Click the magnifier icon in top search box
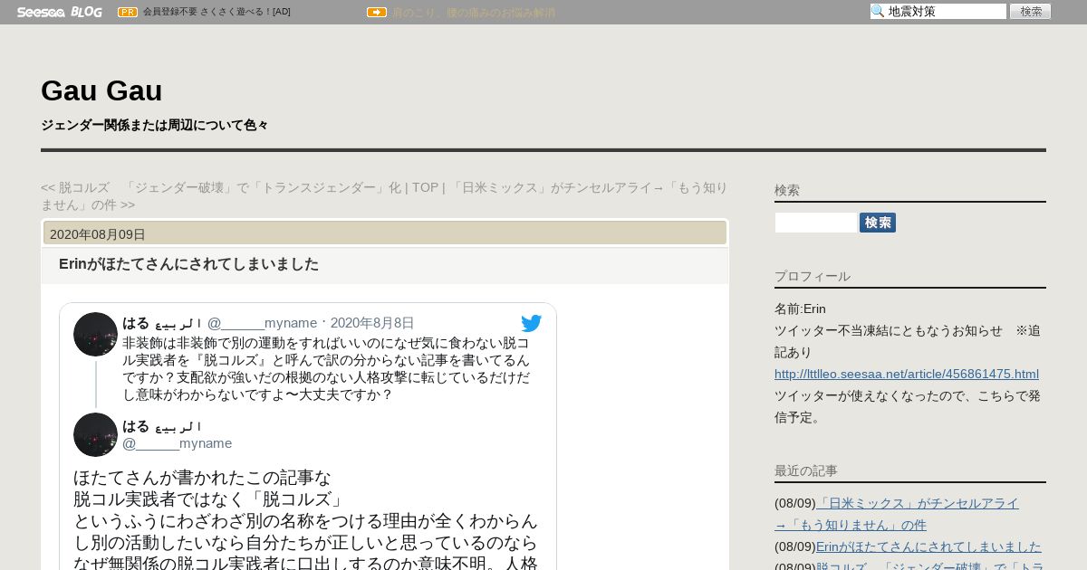 coord(878,11)
